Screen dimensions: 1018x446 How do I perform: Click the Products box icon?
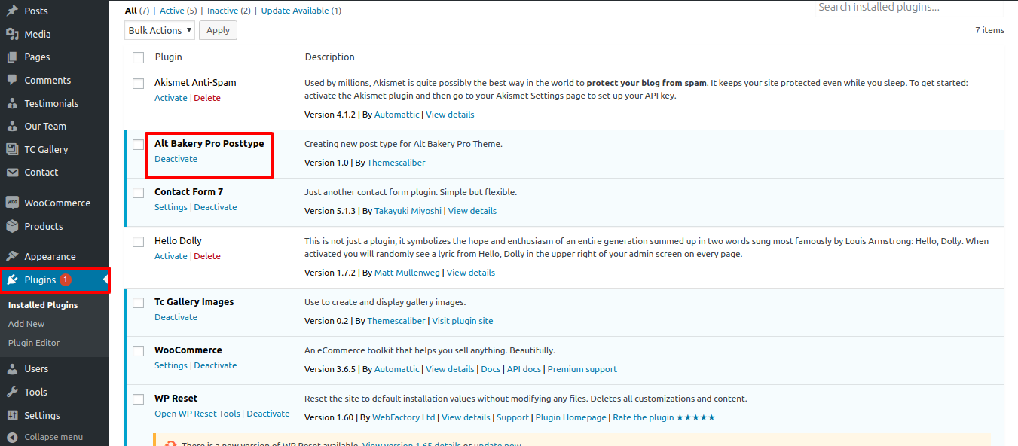[x=12, y=226]
